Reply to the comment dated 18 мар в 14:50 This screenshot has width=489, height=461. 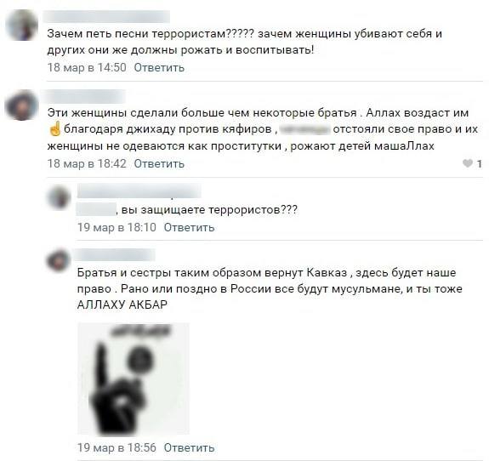tap(159, 68)
